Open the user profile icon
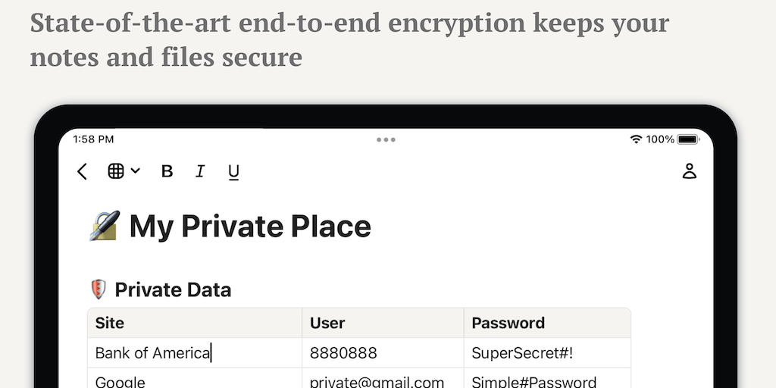 click(x=689, y=171)
